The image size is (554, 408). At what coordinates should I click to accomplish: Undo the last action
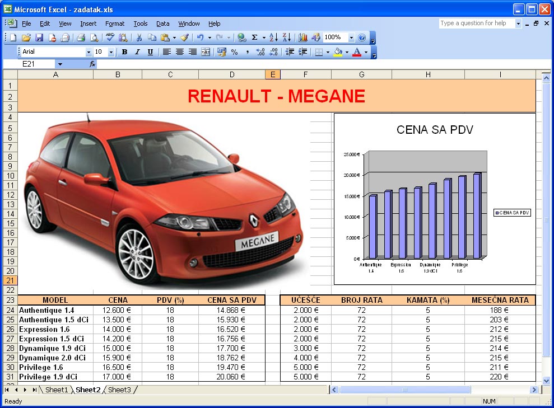tap(201, 37)
